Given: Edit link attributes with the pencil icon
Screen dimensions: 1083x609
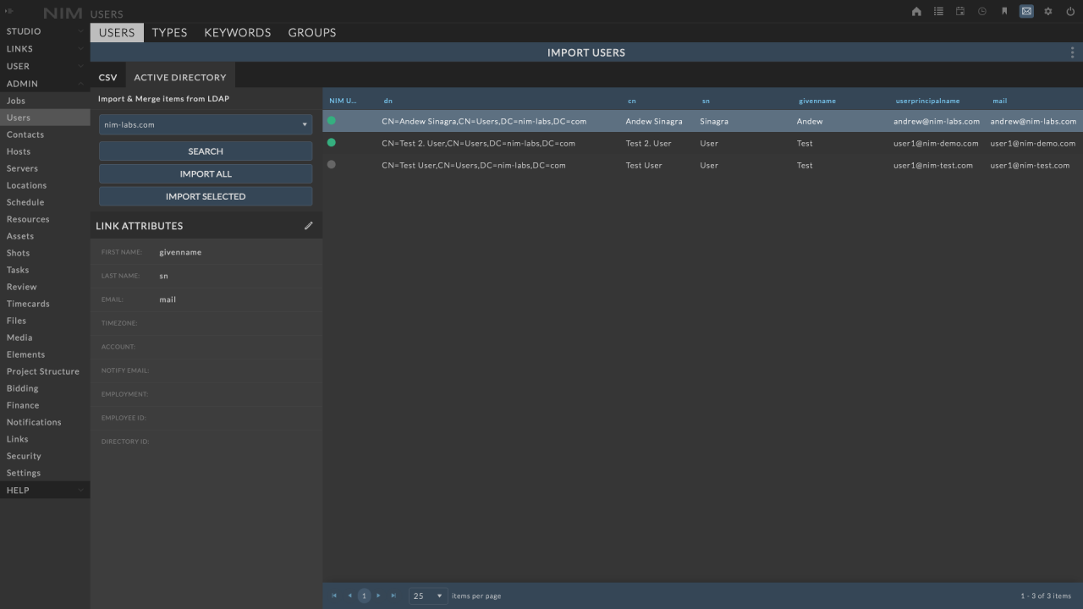Looking at the screenshot, I should click(x=309, y=226).
